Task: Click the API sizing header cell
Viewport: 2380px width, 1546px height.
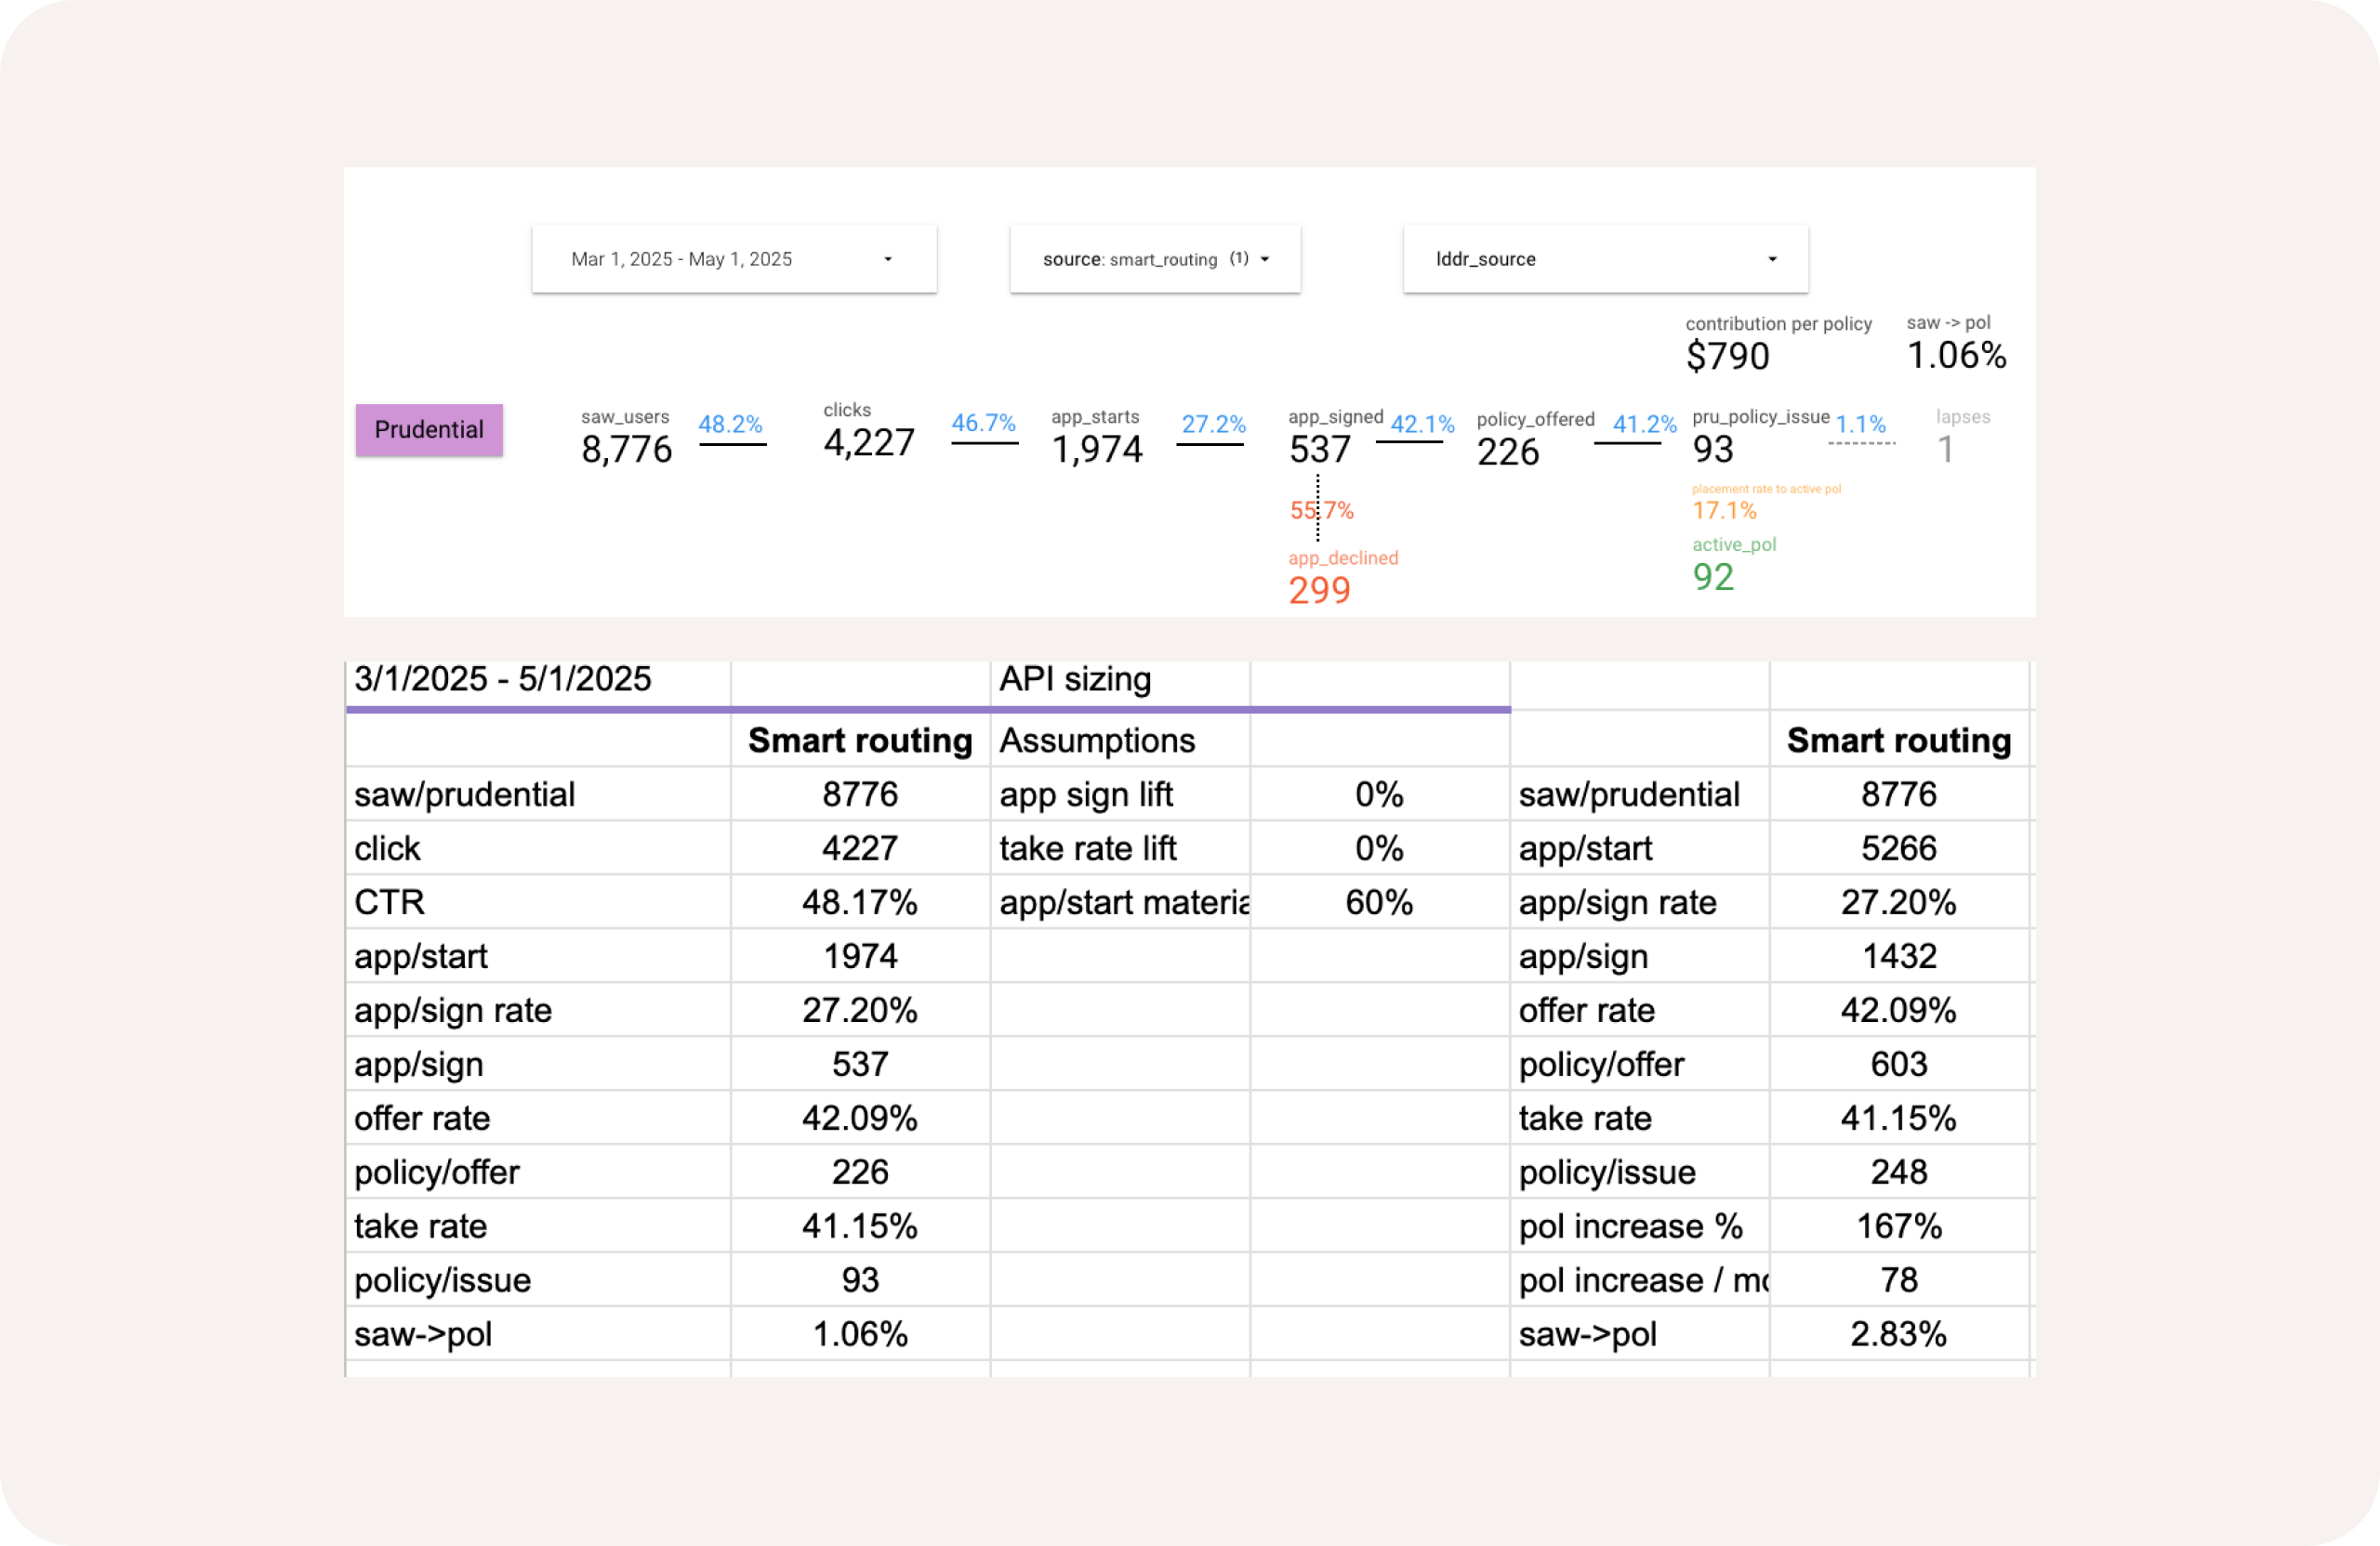Action: 1118,679
